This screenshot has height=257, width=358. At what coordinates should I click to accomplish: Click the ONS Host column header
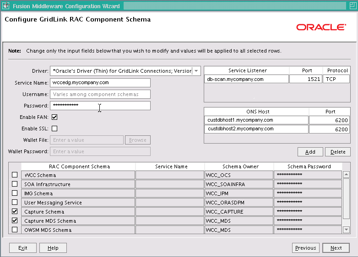[256, 112]
